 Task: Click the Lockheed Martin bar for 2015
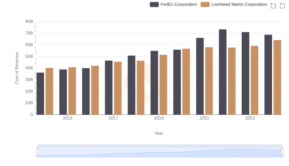click(72, 91)
